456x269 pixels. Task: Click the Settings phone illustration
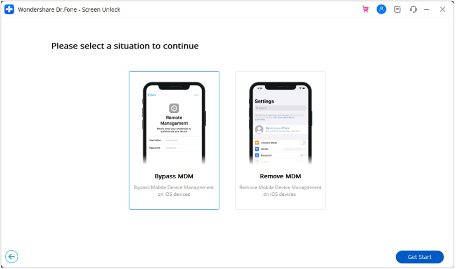[281, 123]
